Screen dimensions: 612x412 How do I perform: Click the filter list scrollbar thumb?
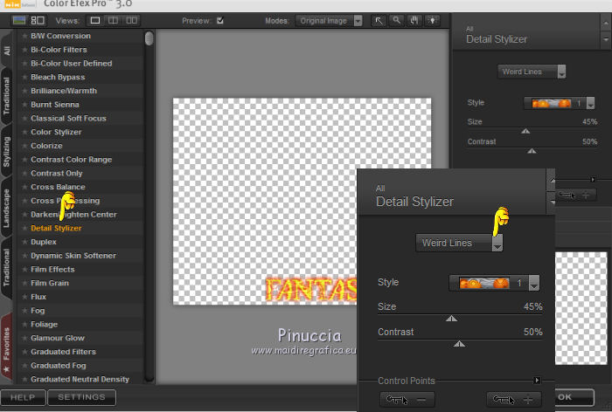150,38
